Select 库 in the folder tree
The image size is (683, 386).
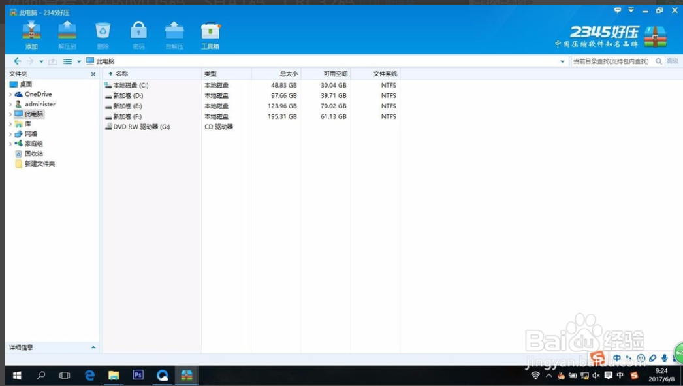pyautogui.click(x=28, y=124)
